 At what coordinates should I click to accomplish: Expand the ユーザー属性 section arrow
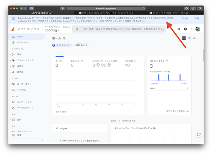pos(10,84)
